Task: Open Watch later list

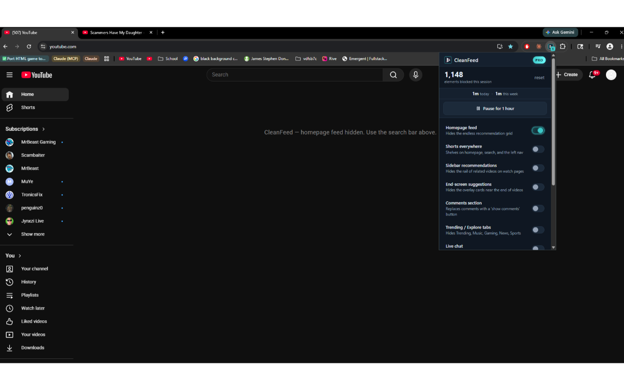Action: 34,308
